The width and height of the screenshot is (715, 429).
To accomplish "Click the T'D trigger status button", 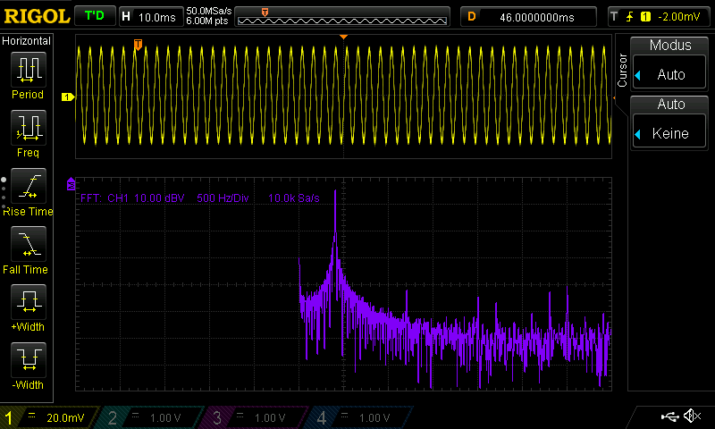I will [x=93, y=16].
